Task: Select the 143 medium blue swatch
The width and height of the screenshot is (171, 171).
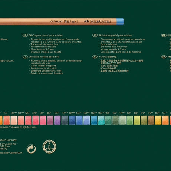Action: (x=79, y=120)
